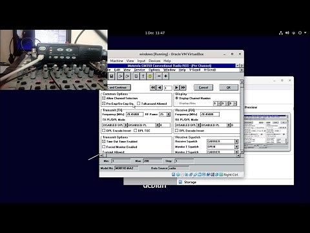Click the Receive Frequency (MHz) field
Image resolution: width=310 pixels, height=233 pixels.
(210, 114)
